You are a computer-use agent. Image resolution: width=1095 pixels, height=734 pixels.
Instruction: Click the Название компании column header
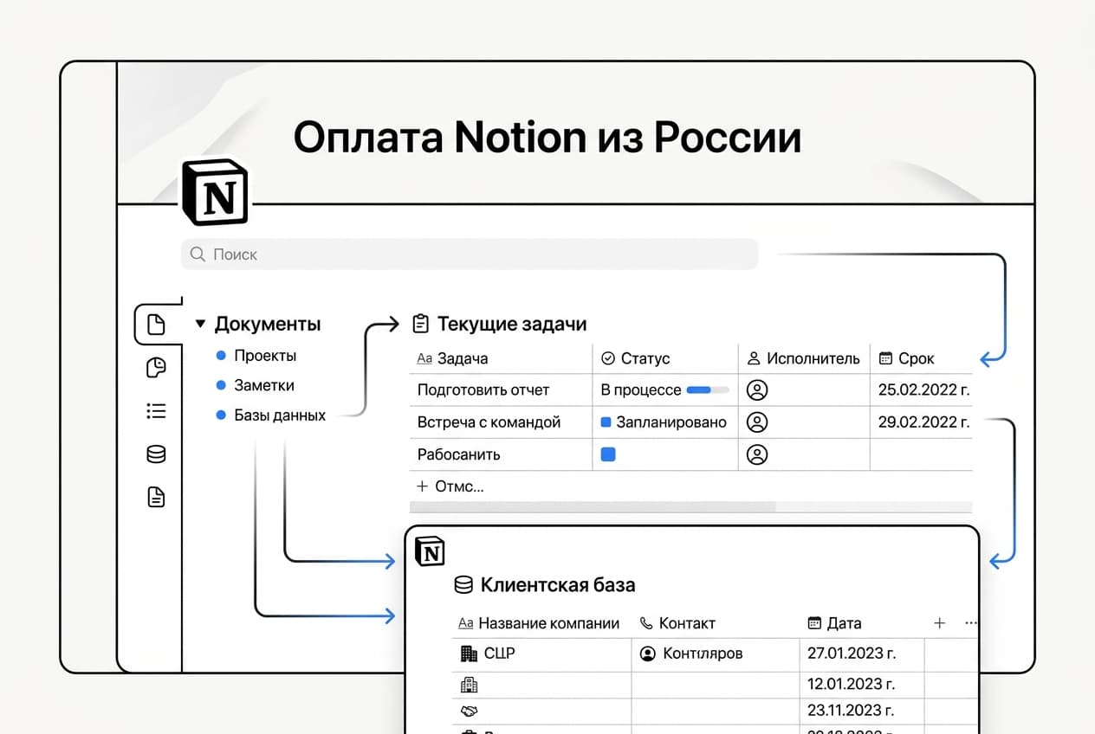[x=549, y=623]
